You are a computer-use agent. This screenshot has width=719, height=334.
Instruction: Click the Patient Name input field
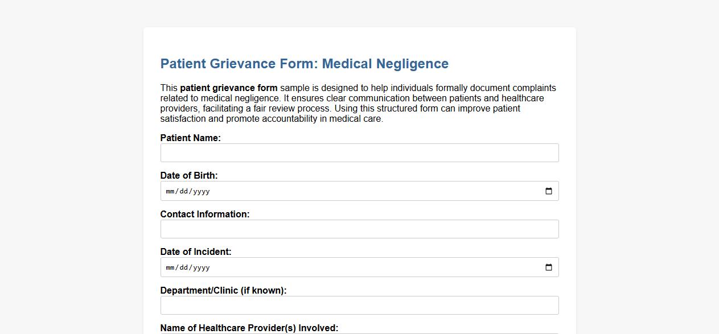[x=359, y=152]
